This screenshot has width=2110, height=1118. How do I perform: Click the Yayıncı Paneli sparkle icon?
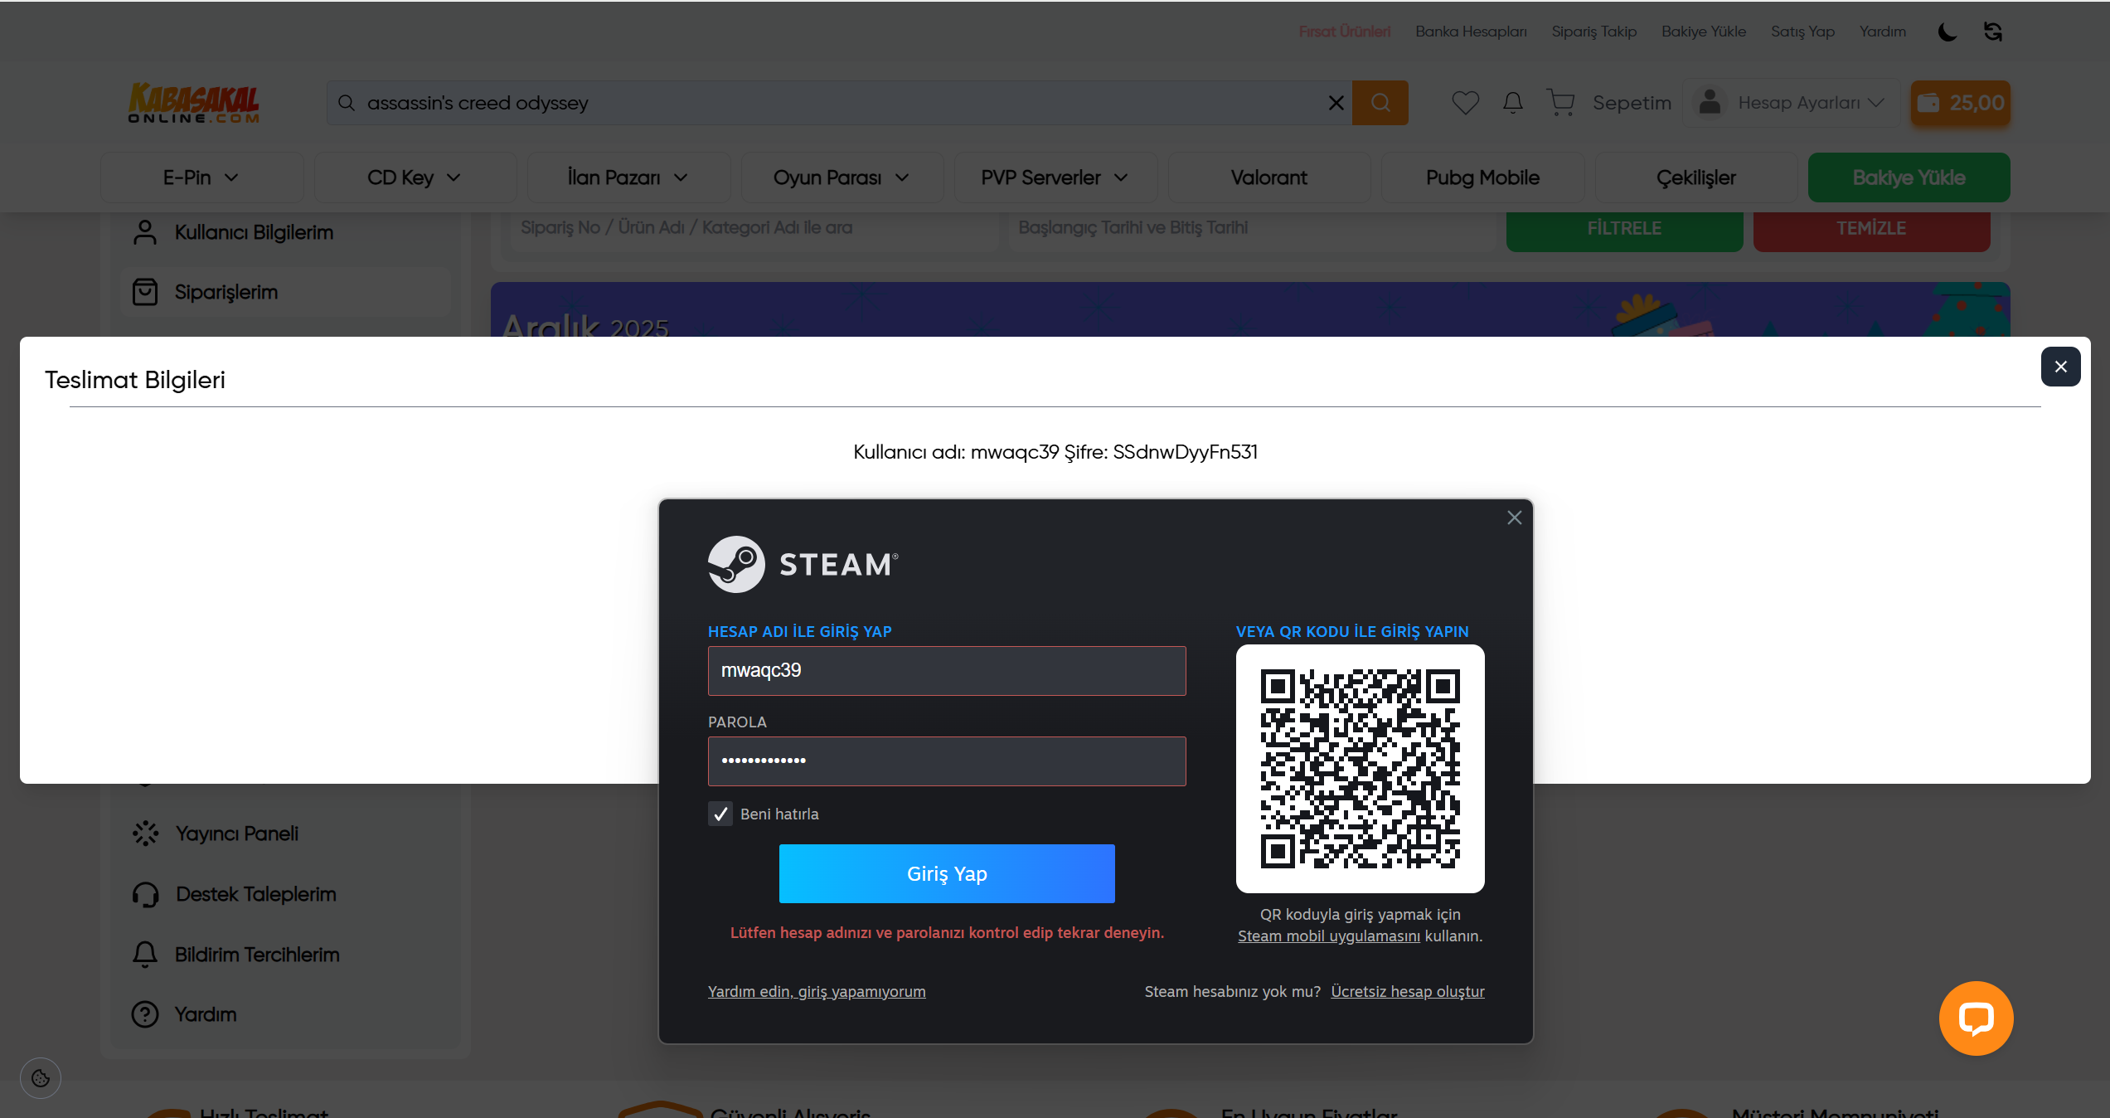point(145,834)
